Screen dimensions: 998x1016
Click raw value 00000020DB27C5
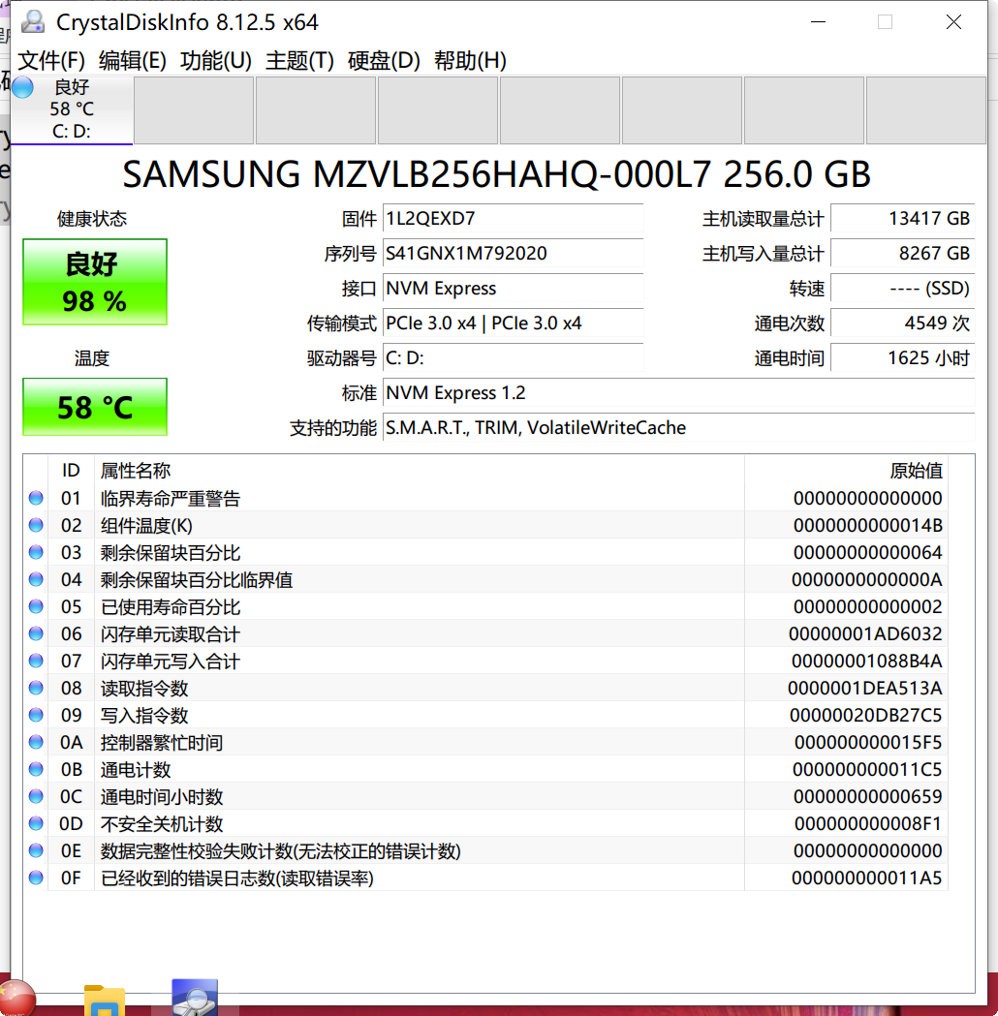pos(865,715)
